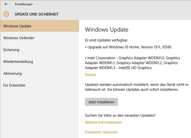Click the 'Es sind Updates verfügbar' status text
Image resolution: width=191 pixels, height=138 pixels.
(106, 40)
